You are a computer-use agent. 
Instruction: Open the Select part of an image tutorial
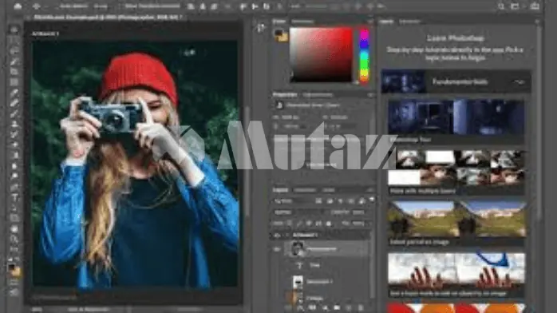[x=456, y=224]
